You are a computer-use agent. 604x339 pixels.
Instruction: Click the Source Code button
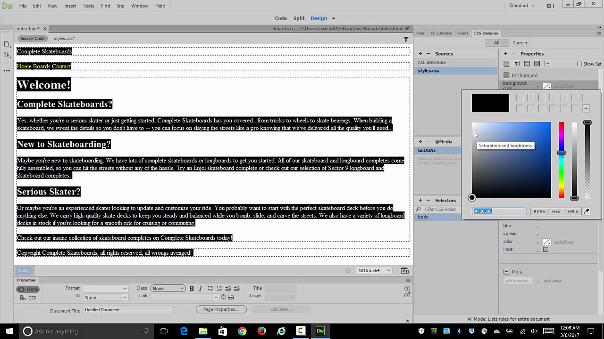click(x=32, y=39)
